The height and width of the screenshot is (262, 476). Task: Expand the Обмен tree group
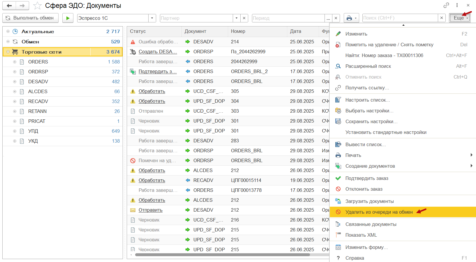(8, 42)
